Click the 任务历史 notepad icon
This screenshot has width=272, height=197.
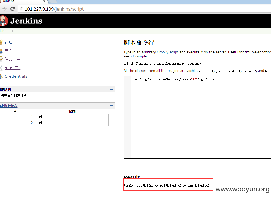[x=1, y=59]
